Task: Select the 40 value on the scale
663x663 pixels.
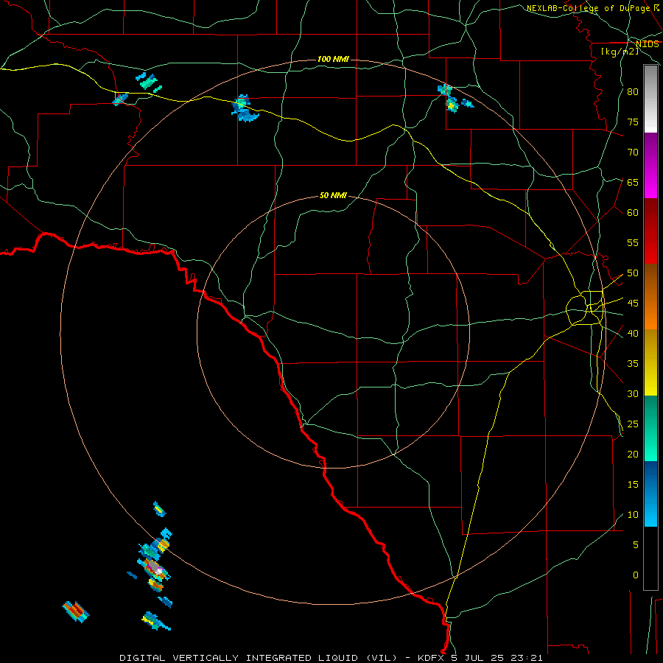Action: (x=633, y=334)
